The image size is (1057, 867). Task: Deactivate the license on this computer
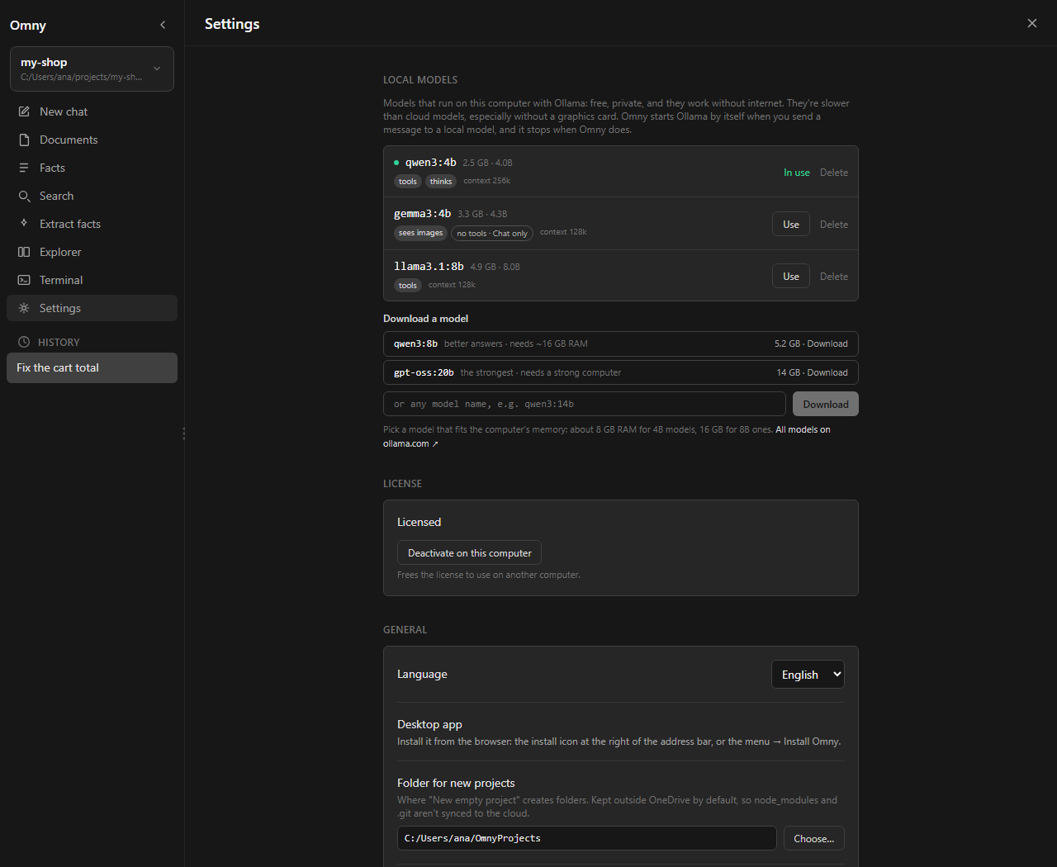pyautogui.click(x=469, y=553)
